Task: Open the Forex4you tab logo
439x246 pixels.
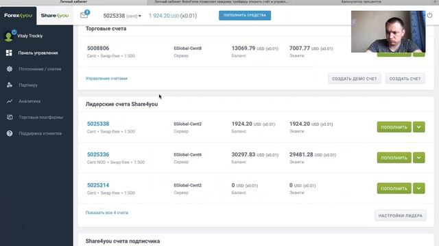Action: 19,16
